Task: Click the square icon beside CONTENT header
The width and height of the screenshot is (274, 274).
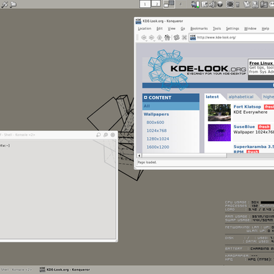Action: click(x=146, y=97)
